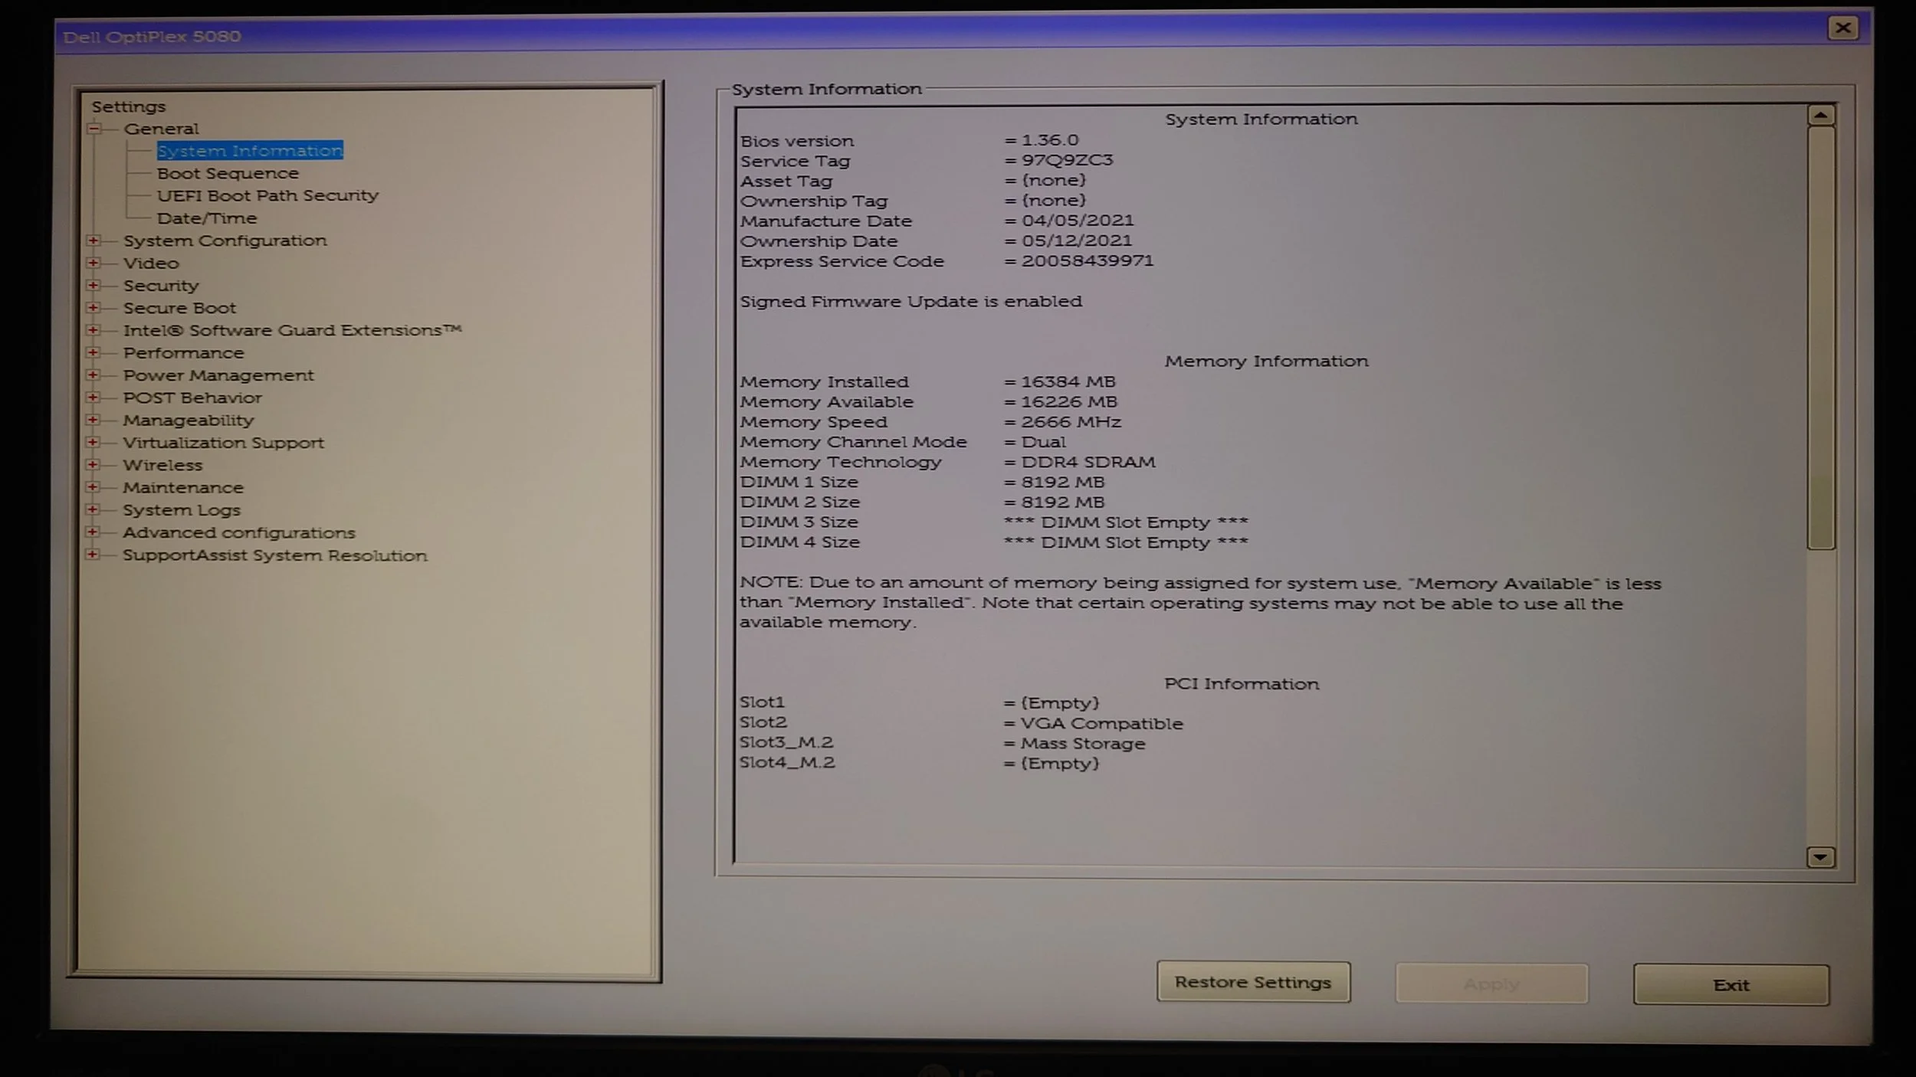Expand the System Logs node
The height and width of the screenshot is (1077, 1916).
[94, 509]
